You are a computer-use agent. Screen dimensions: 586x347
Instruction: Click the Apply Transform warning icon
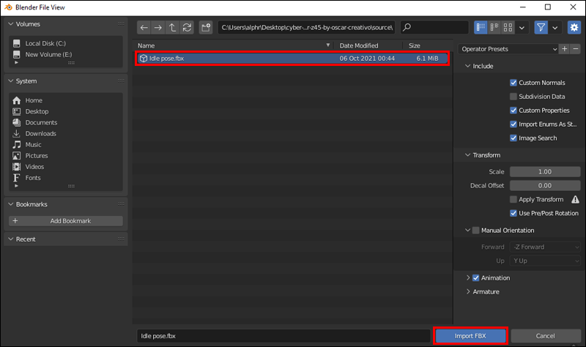tap(575, 199)
